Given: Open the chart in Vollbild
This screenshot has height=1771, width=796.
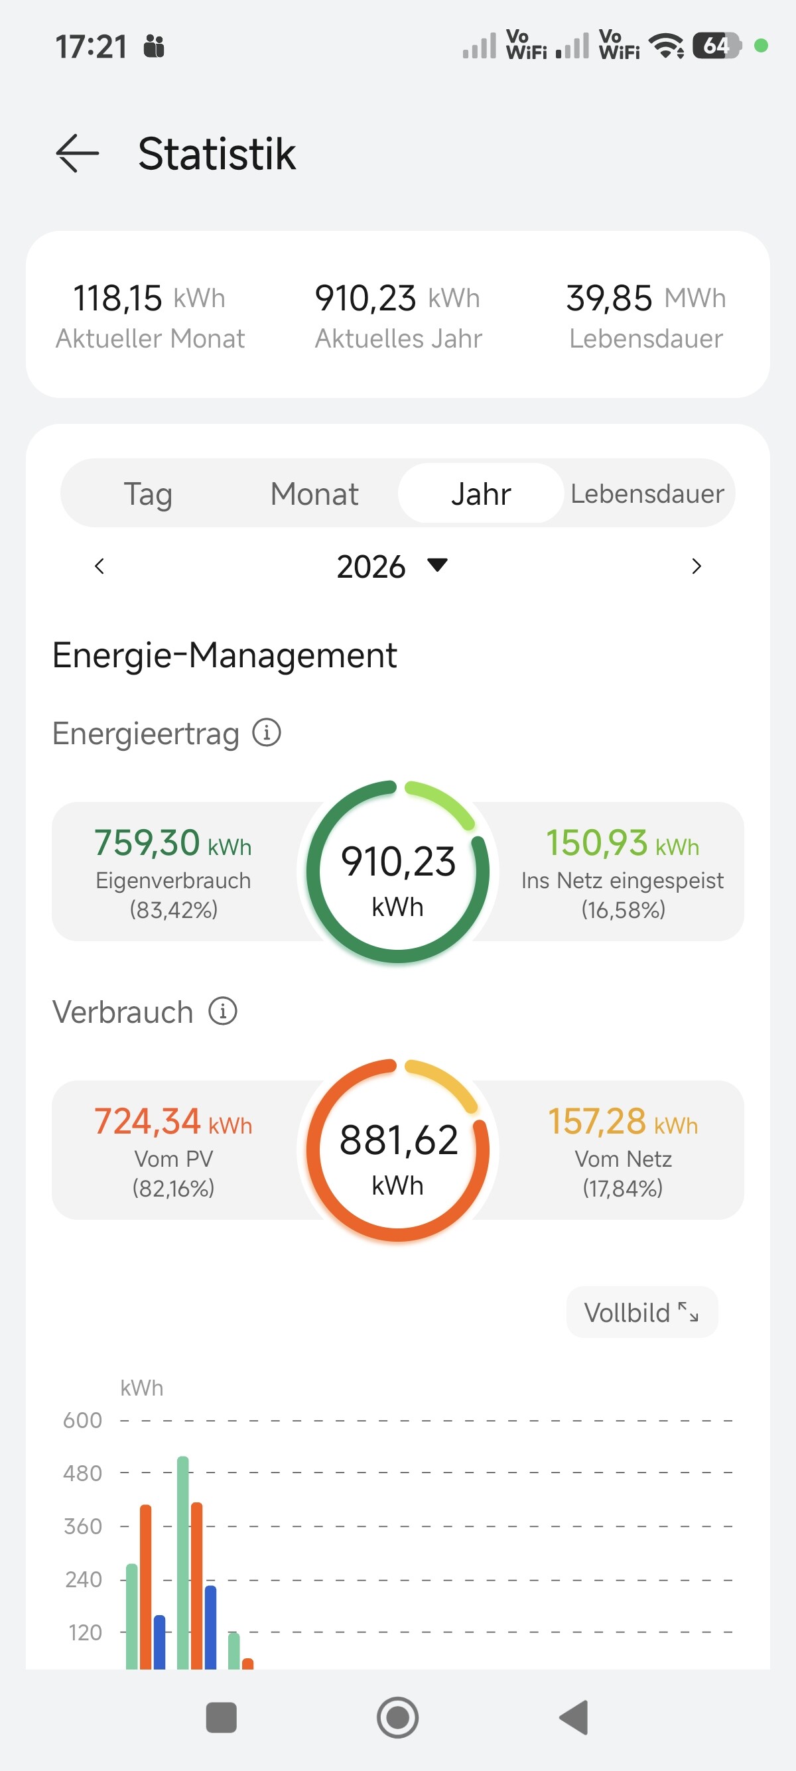Looking at the screenshot, I should 641,1313.
